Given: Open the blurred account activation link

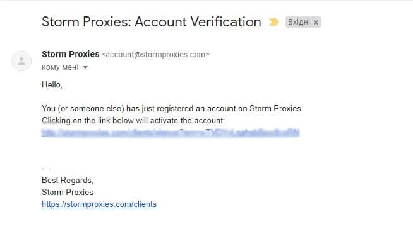Looking at the screenshot, I should [x=171, y=133].
